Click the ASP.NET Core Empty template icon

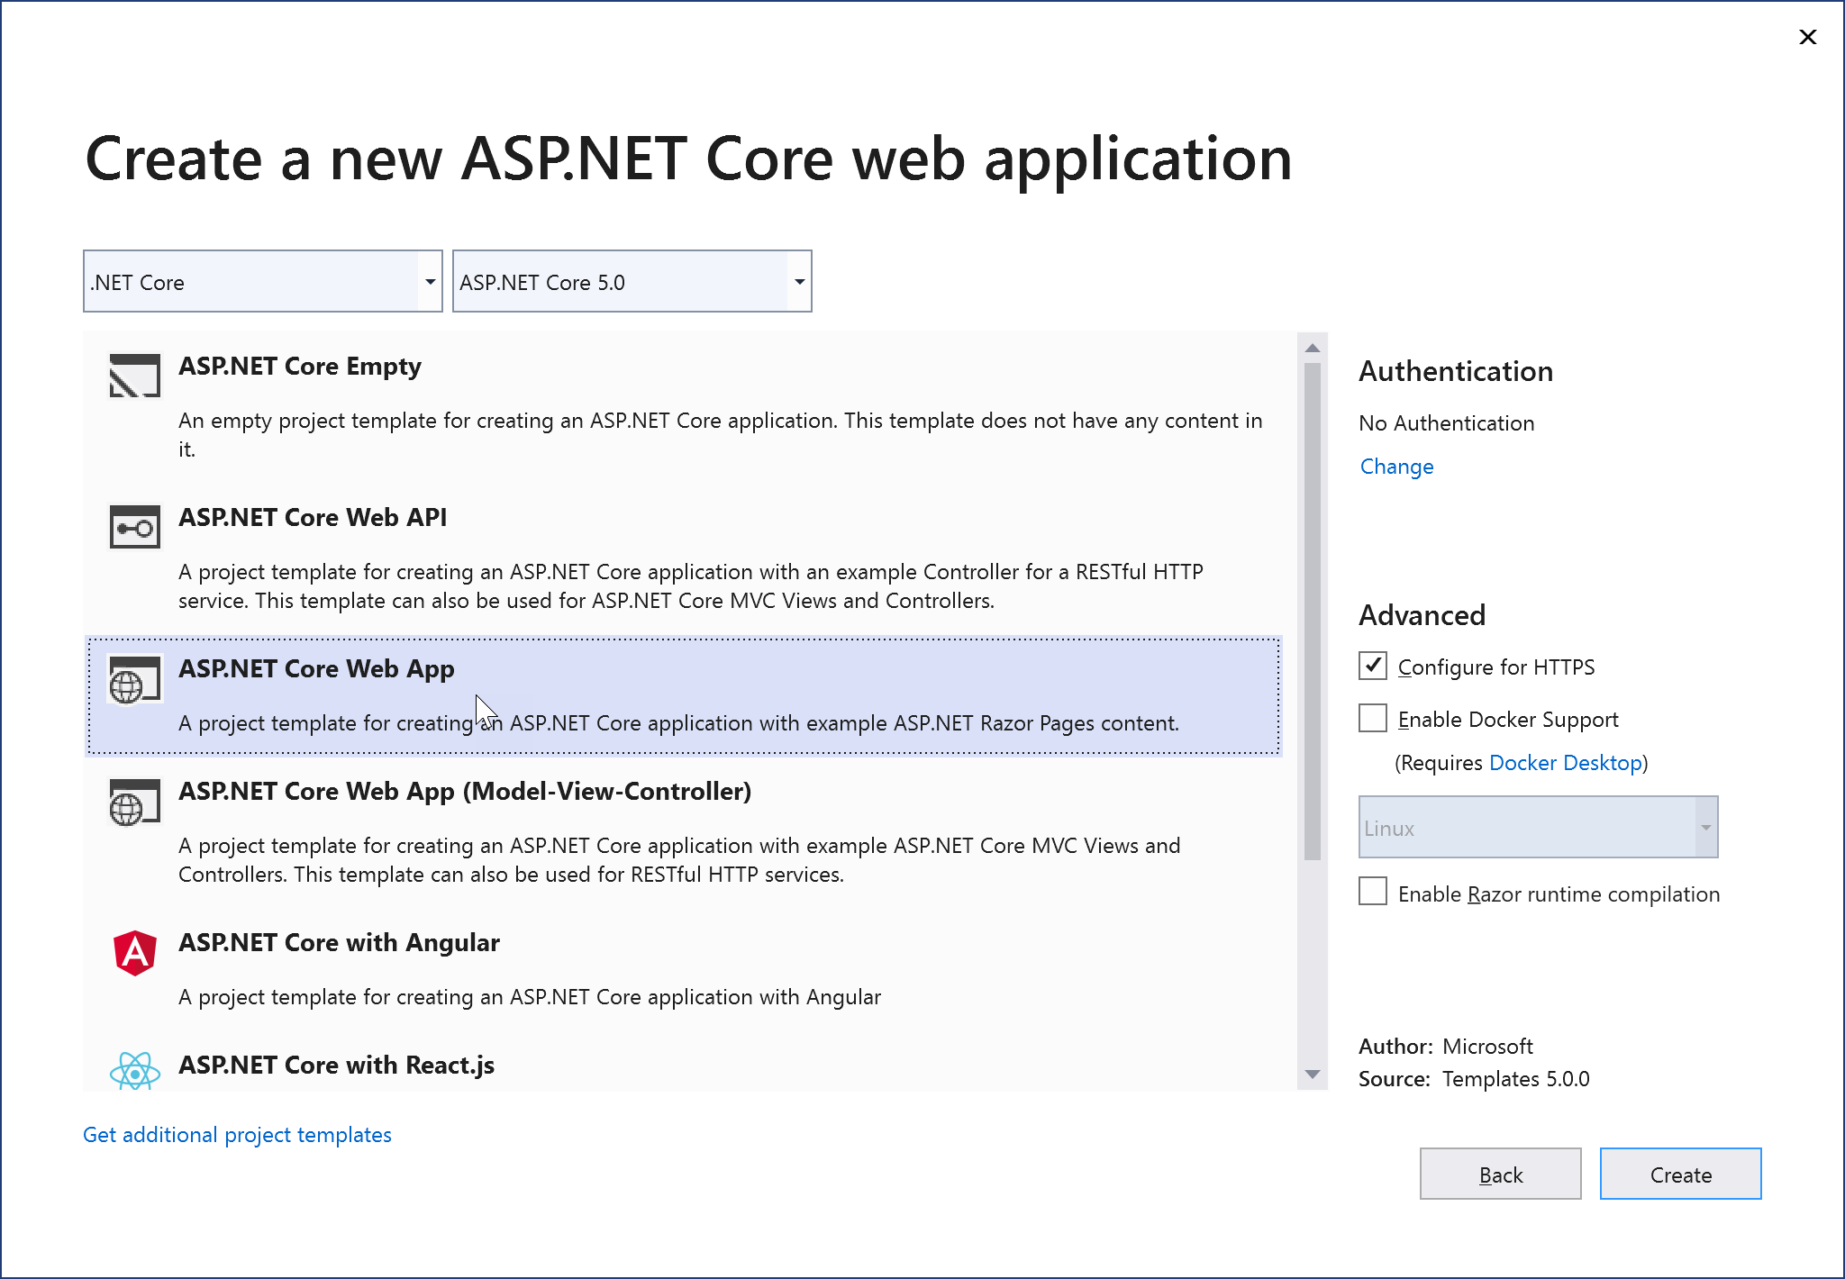133,376
